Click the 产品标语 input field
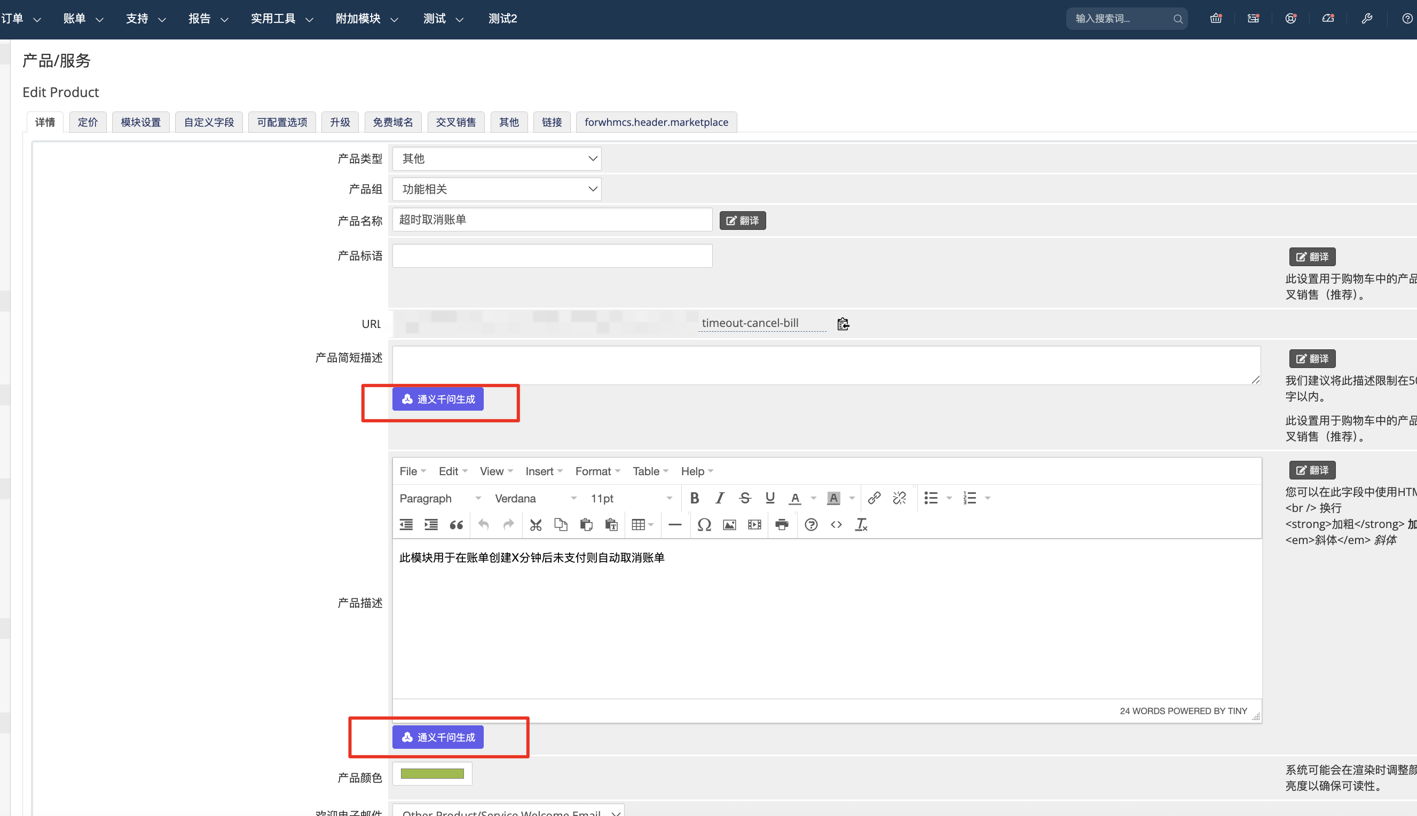This screenshot has width=1417, height=816. [x=552, y=256]
